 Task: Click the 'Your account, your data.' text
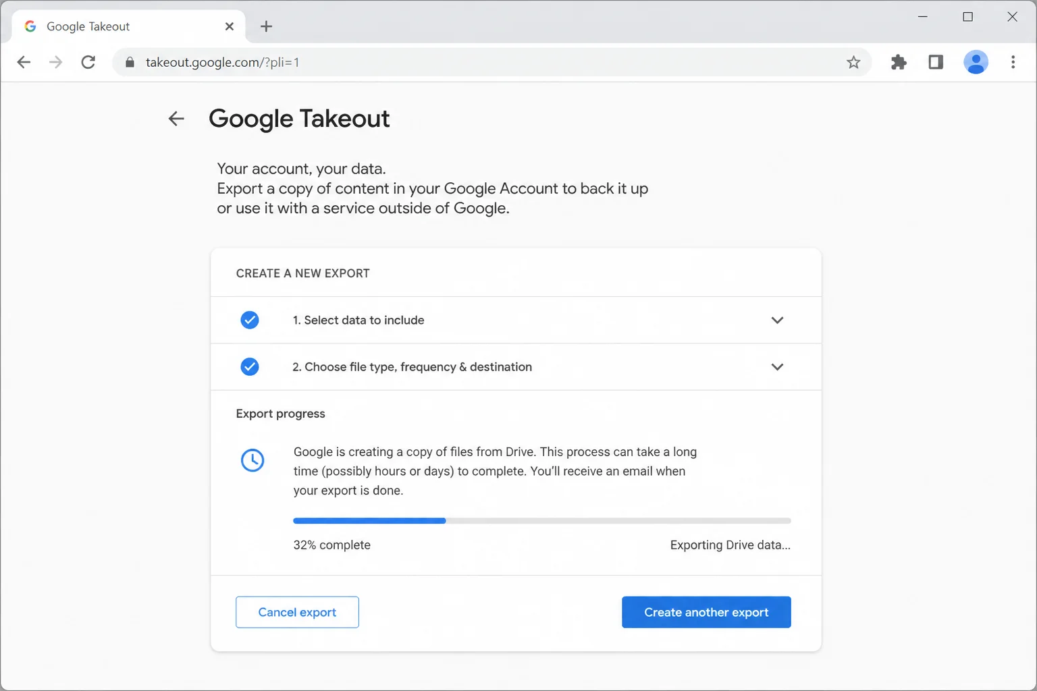tap(301, 169)
